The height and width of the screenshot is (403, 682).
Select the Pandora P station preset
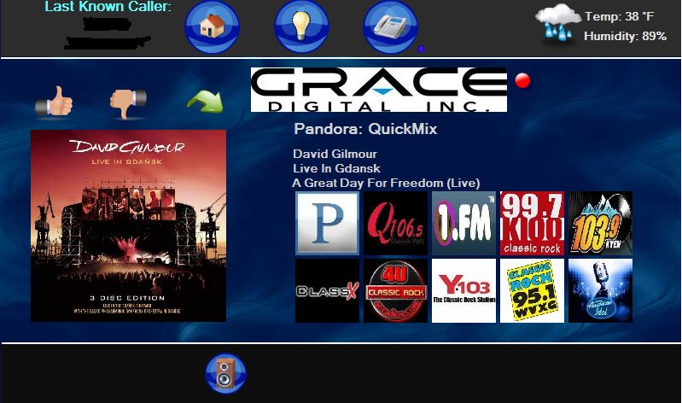[x=328, y=223]
